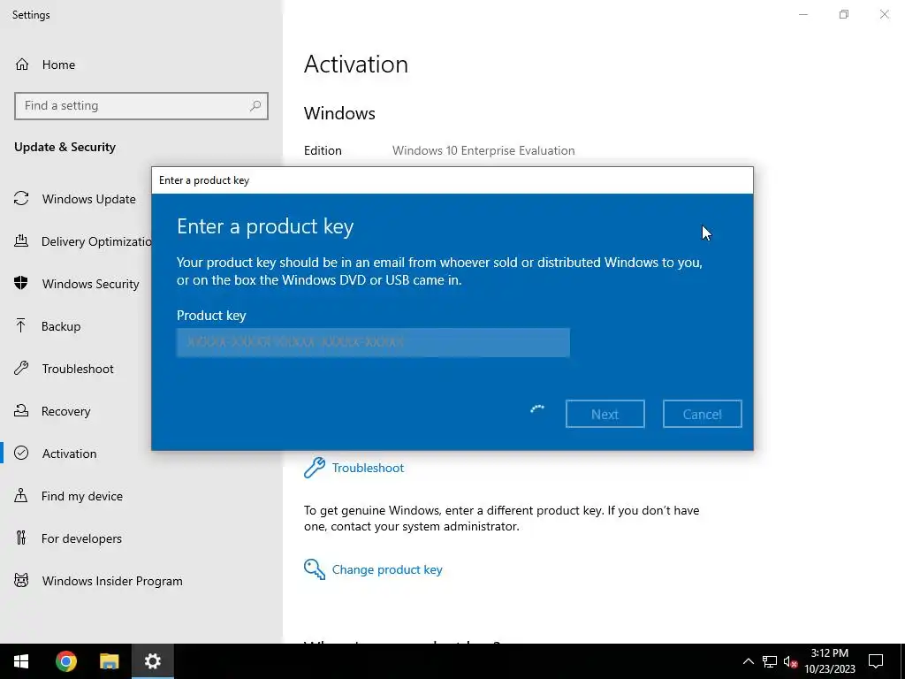Click the key icon beside Change product key
The width and height of the screenshot is (905, 679).
315,569
